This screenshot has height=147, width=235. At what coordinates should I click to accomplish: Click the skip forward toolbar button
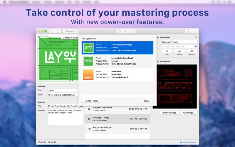(x=132, y=31)
